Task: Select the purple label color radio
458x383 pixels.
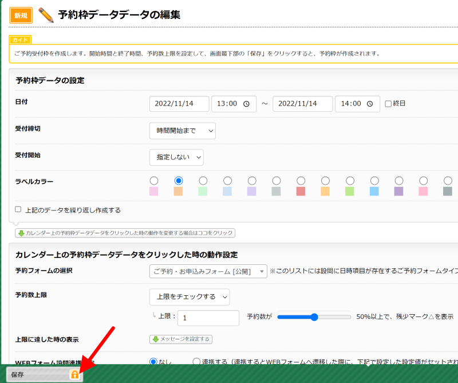Action: click(399, 181)
